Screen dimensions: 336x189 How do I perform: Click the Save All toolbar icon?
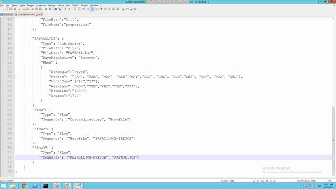point(15,9)
